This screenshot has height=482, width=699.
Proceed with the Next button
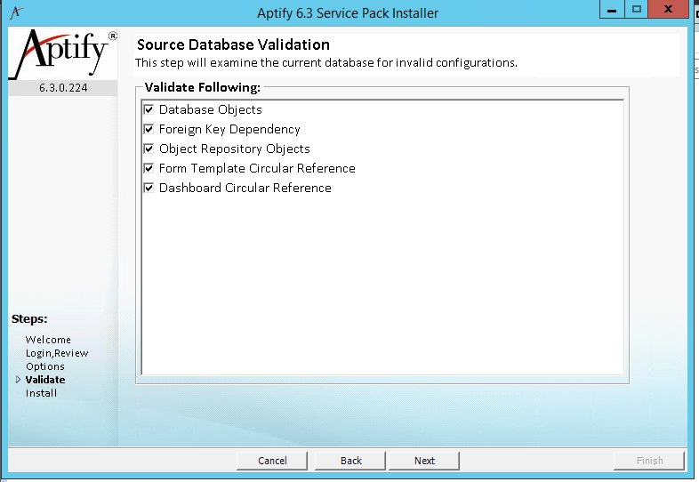pyautogui.click(x=424, y=461)
